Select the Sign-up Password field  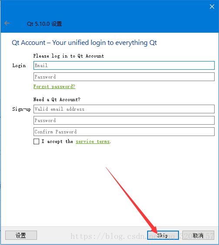(124, 120)
